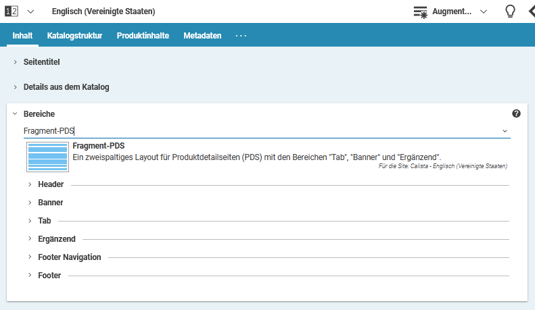Open the dropdown arrow beside the 12 icon

pos(30,11)
